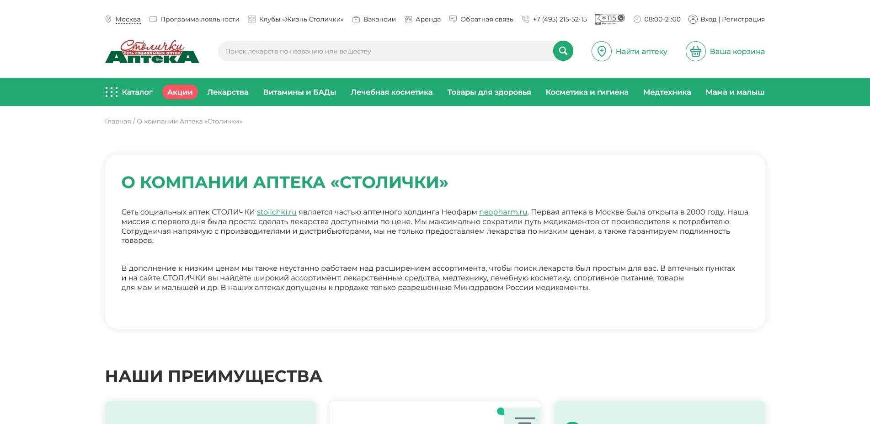Click inside the medicine search field
Screen dimensions: 870x424
coord(366,51)
